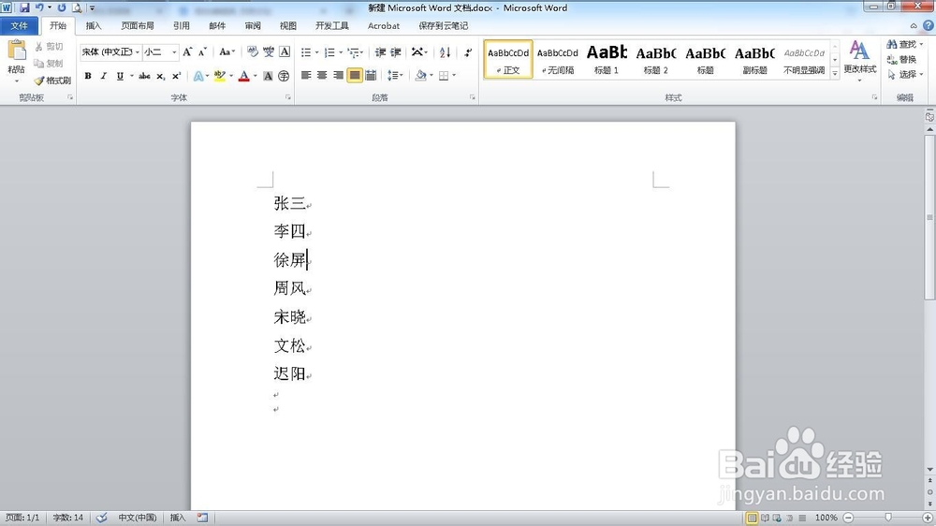Viewport: 936px width, 526px height.
Task: Toggle Underline formatting
Action: tap(120, 76)
